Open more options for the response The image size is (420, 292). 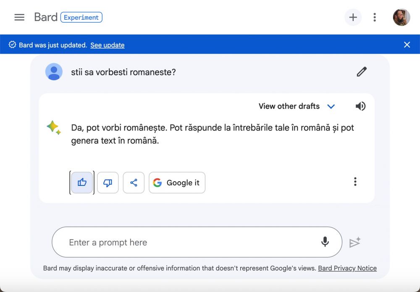(x=355, y=182)
